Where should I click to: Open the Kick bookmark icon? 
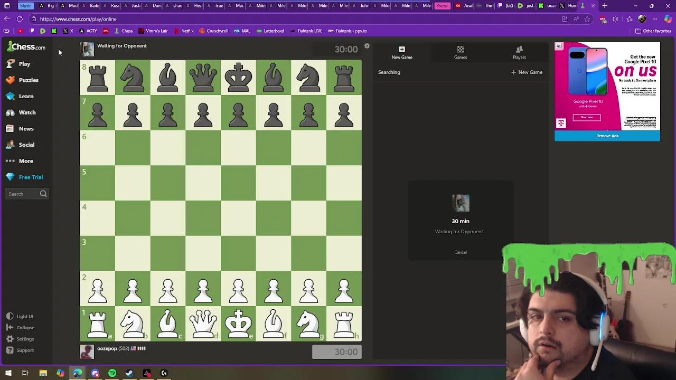(x=54, y=31)
